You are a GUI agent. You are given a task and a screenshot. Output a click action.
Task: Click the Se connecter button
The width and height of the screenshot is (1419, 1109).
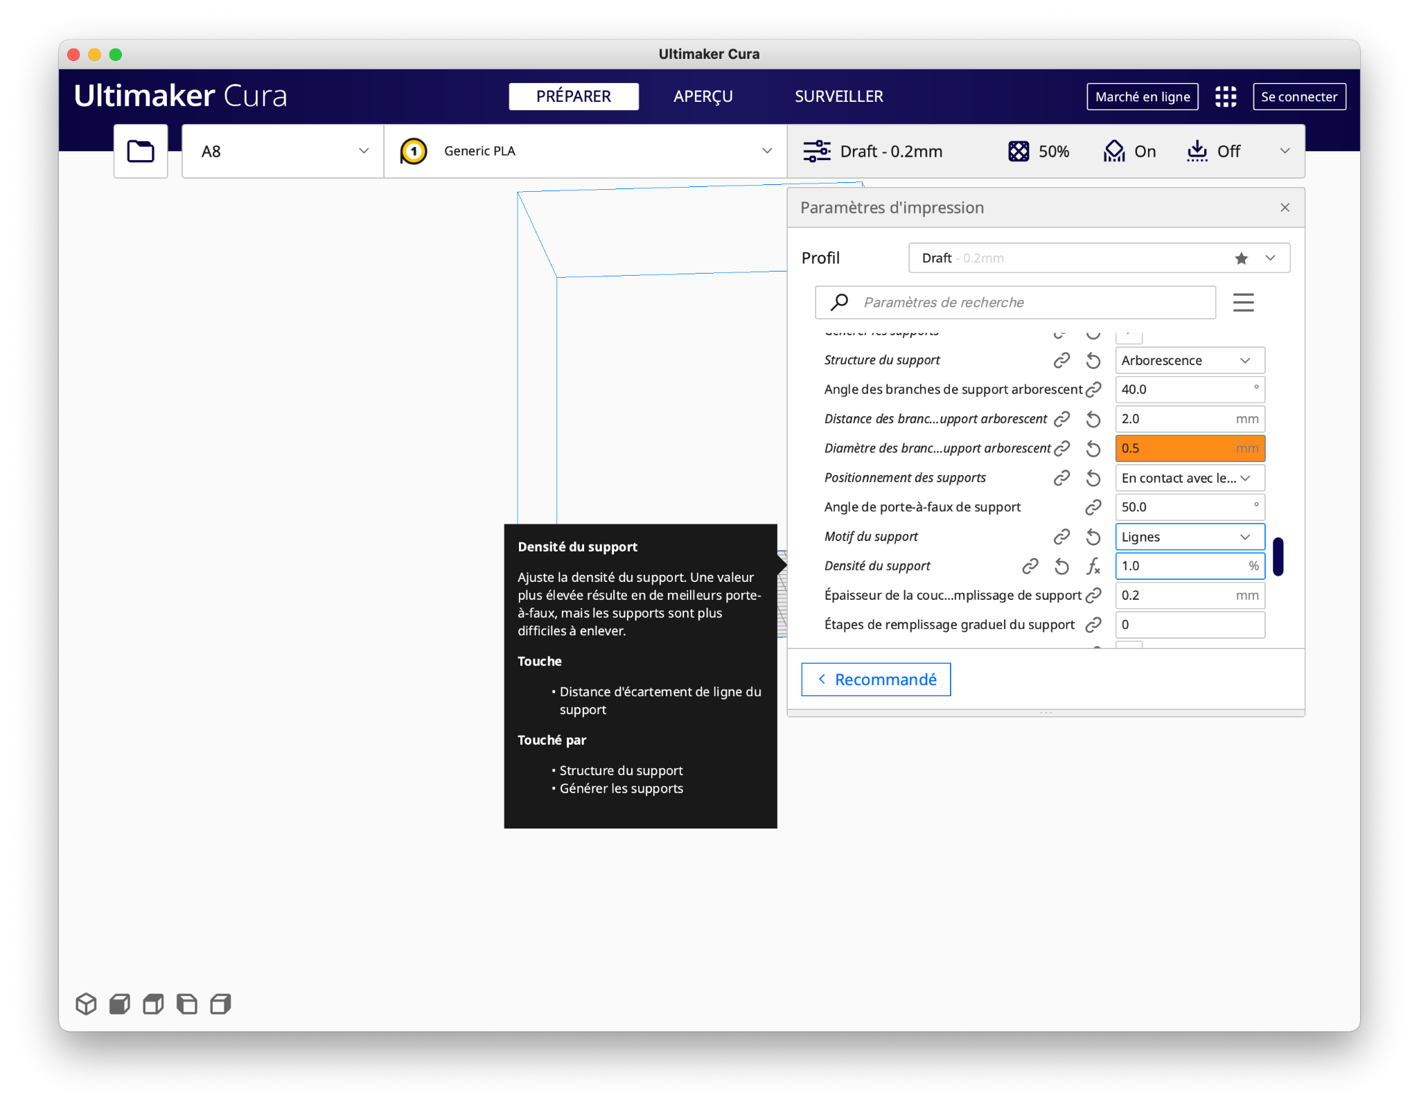1298,96
